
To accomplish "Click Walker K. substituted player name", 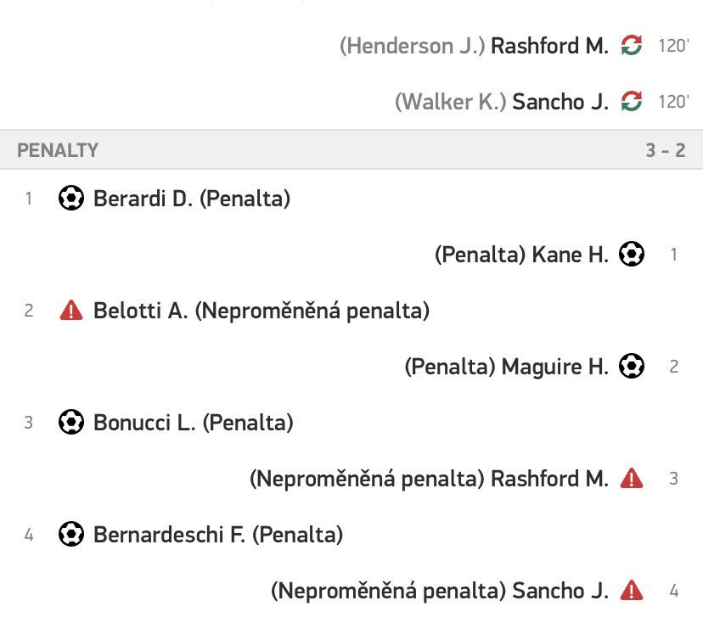I will click(x=450, y=102).
